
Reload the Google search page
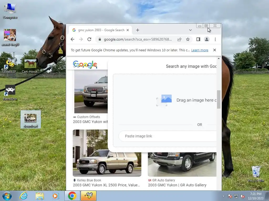(89, 39)
